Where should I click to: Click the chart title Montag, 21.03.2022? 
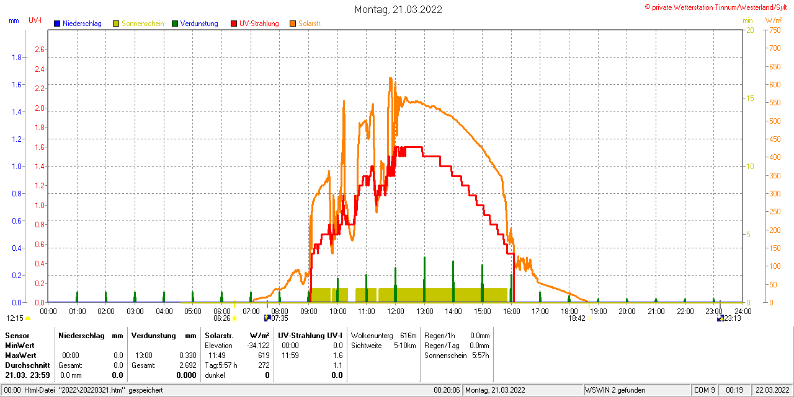pos(399,9)
